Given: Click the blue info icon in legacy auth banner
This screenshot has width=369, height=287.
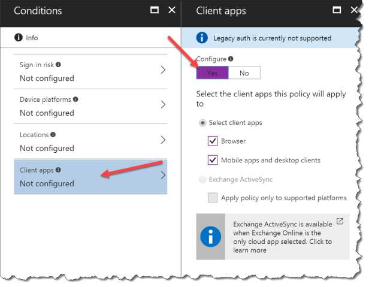Looking at the screenshot, I should [x=202, y=38].
